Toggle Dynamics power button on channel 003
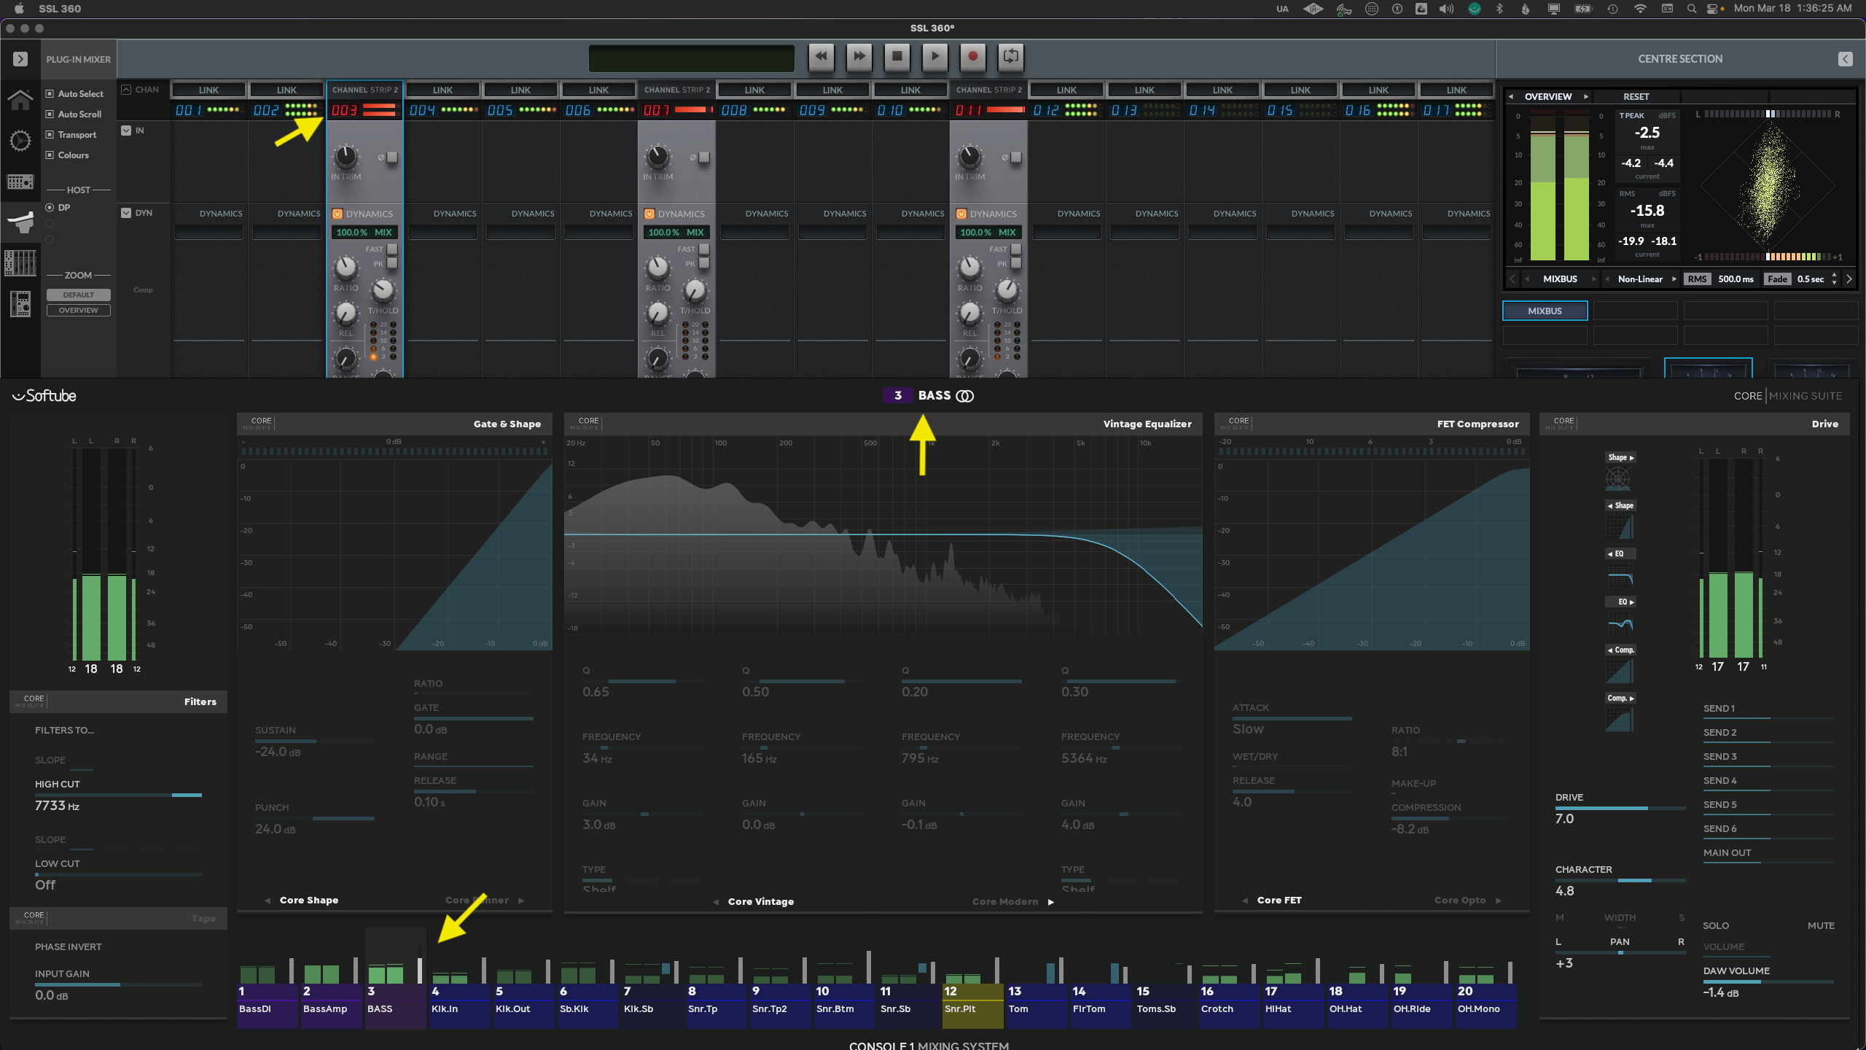The height and width of the screenshot is (1050, 1866). coord(337,214)
